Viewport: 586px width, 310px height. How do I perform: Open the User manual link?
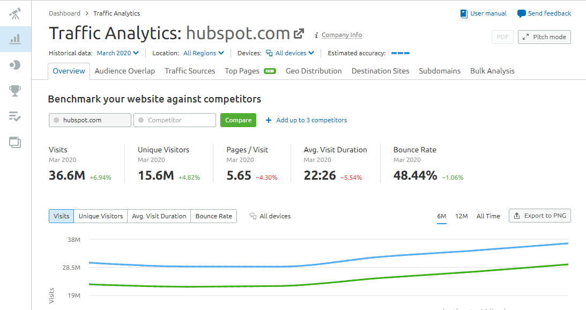(488, 13)
